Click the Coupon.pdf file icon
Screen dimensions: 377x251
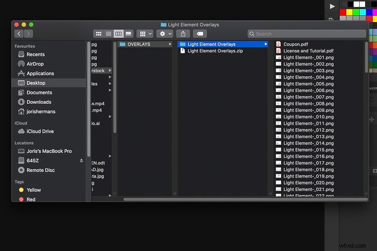(x=278, y=44)
